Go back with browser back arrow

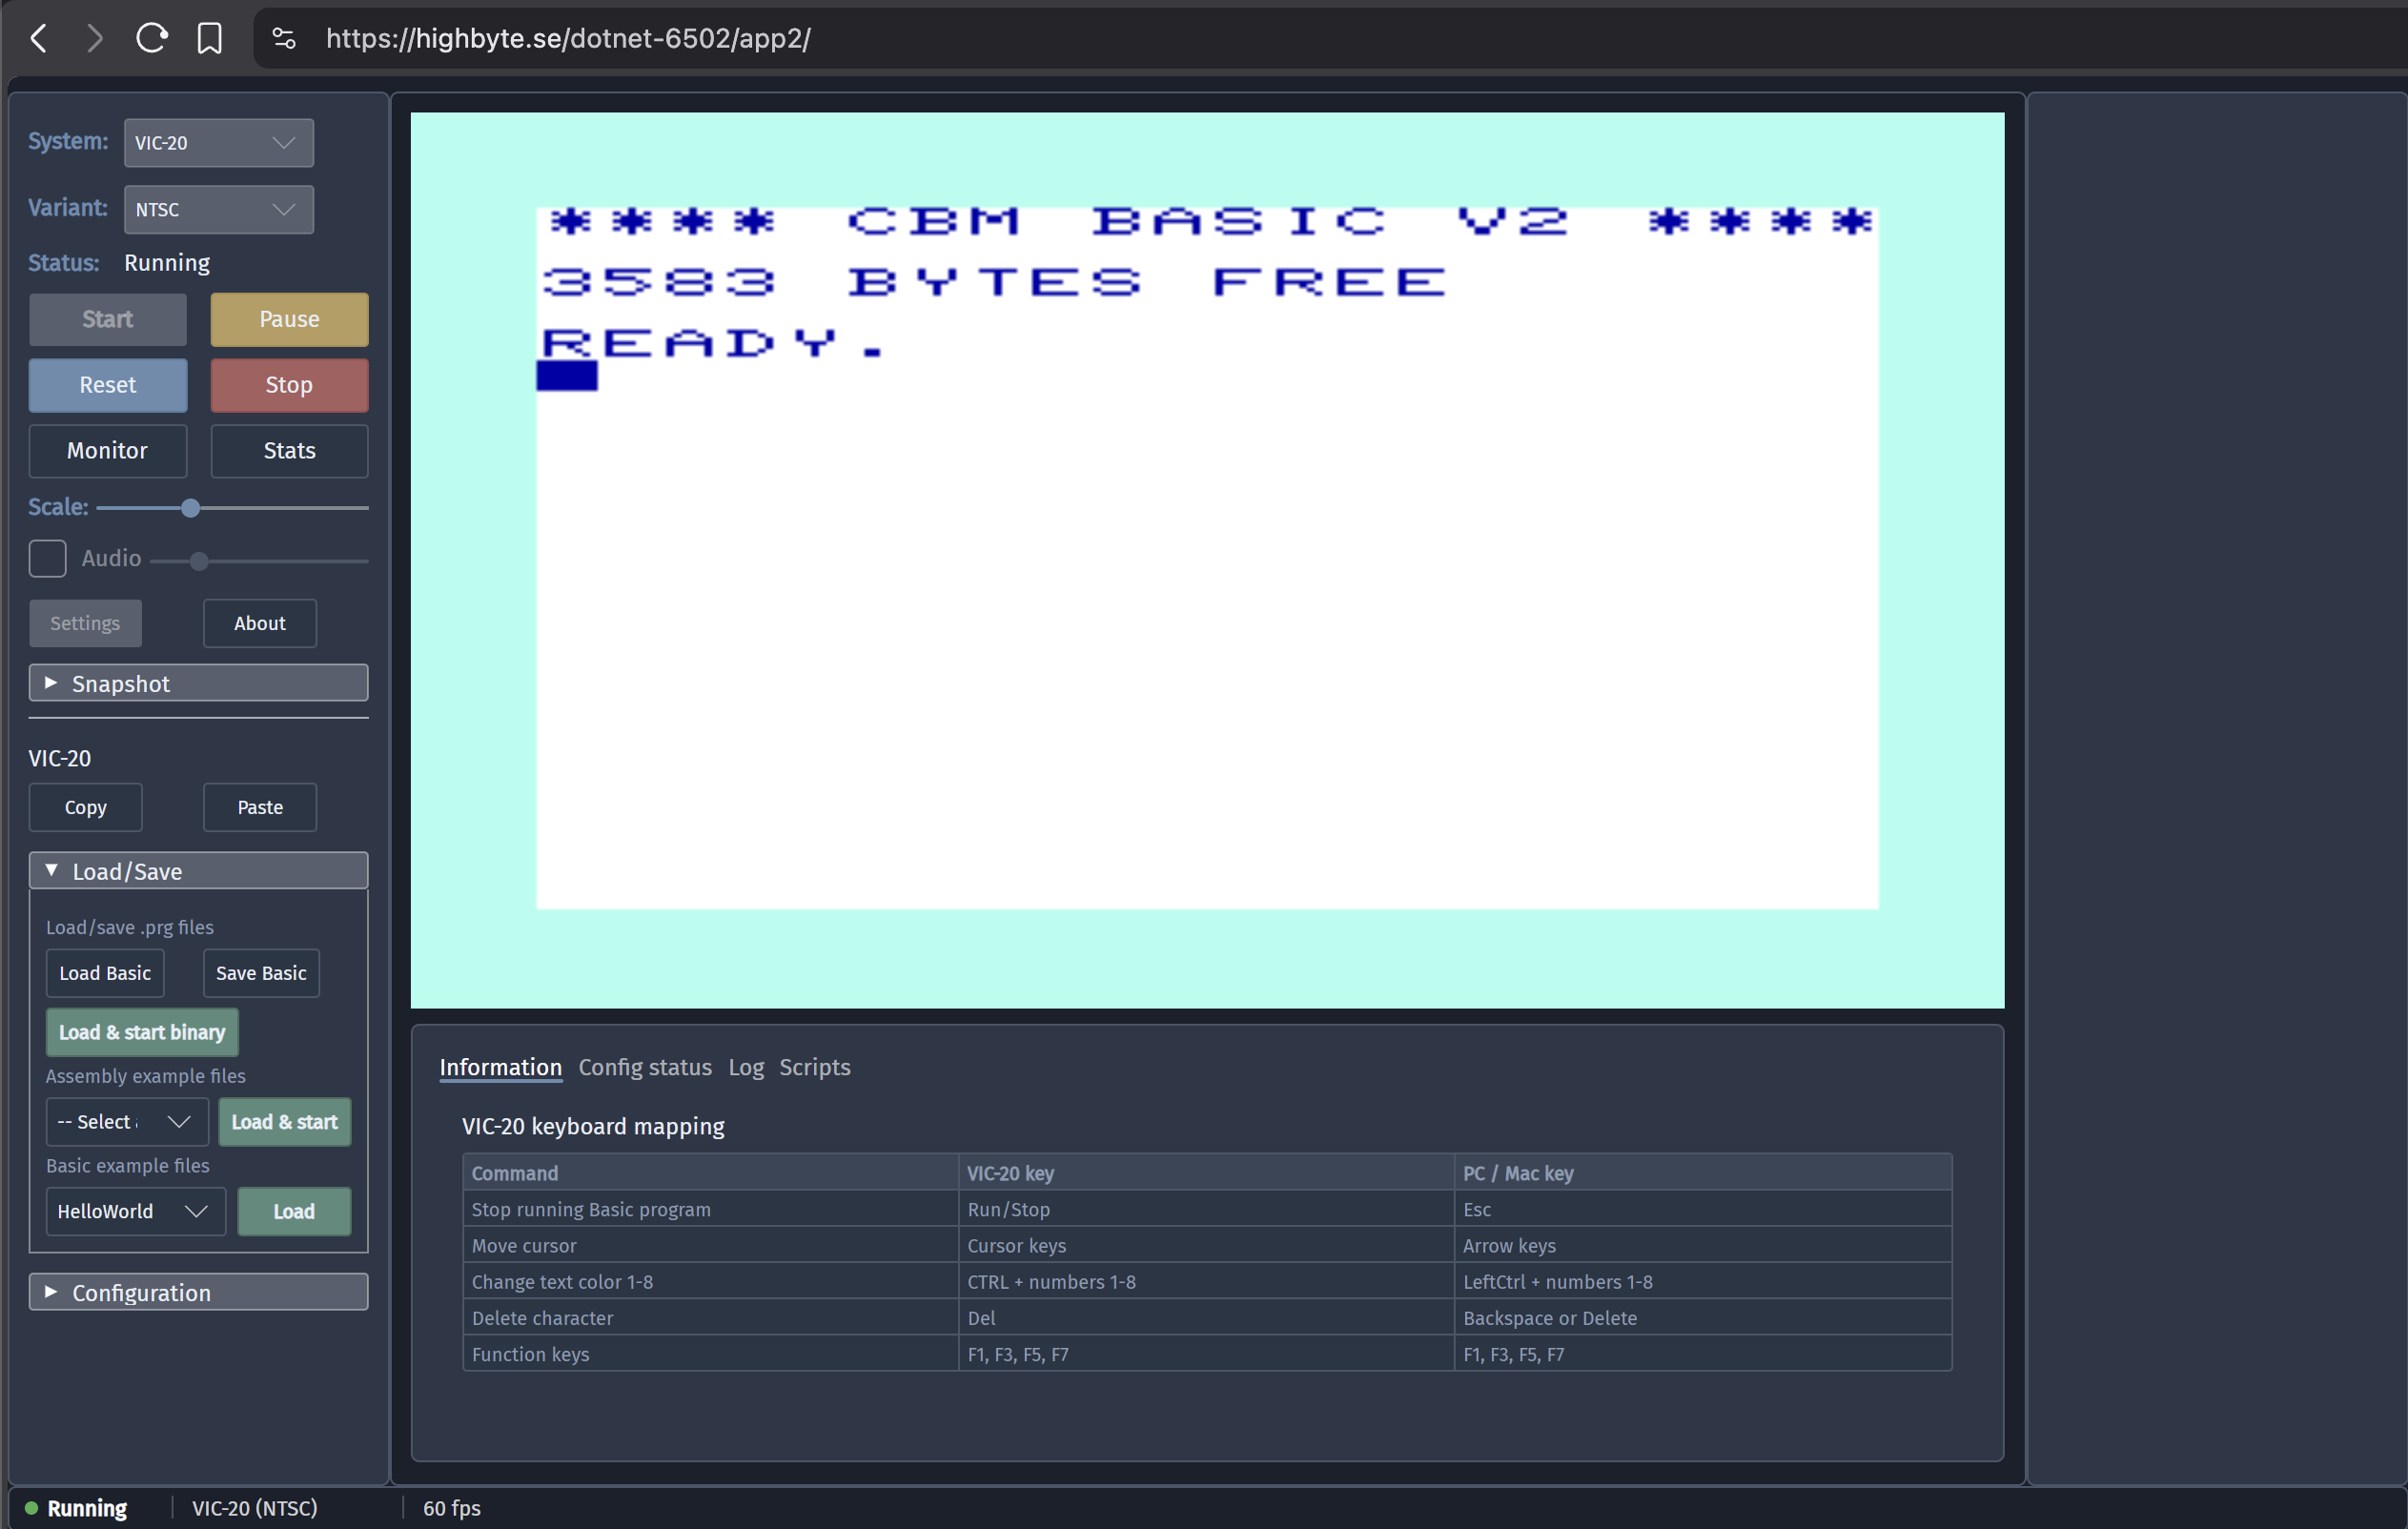coord(39,39)
